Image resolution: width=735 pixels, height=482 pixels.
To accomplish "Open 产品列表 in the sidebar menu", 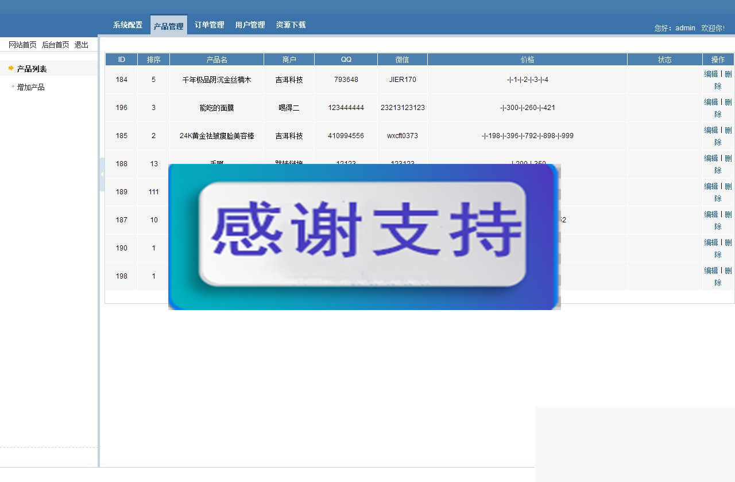I will [x=31, y=68].
